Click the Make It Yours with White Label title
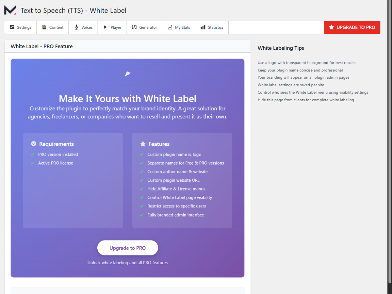The height and width of the screenshot is (294, 392). point(127,98)
